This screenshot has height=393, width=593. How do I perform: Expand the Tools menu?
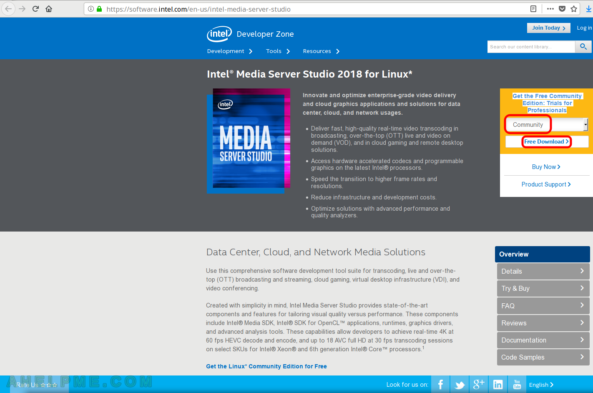278,51
